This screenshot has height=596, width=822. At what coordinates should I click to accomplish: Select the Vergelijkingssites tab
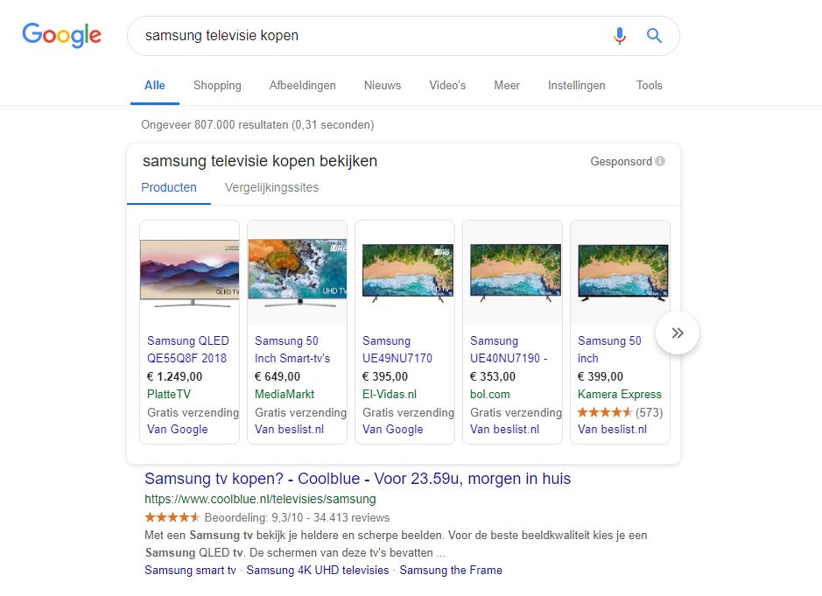coord(271,187)
